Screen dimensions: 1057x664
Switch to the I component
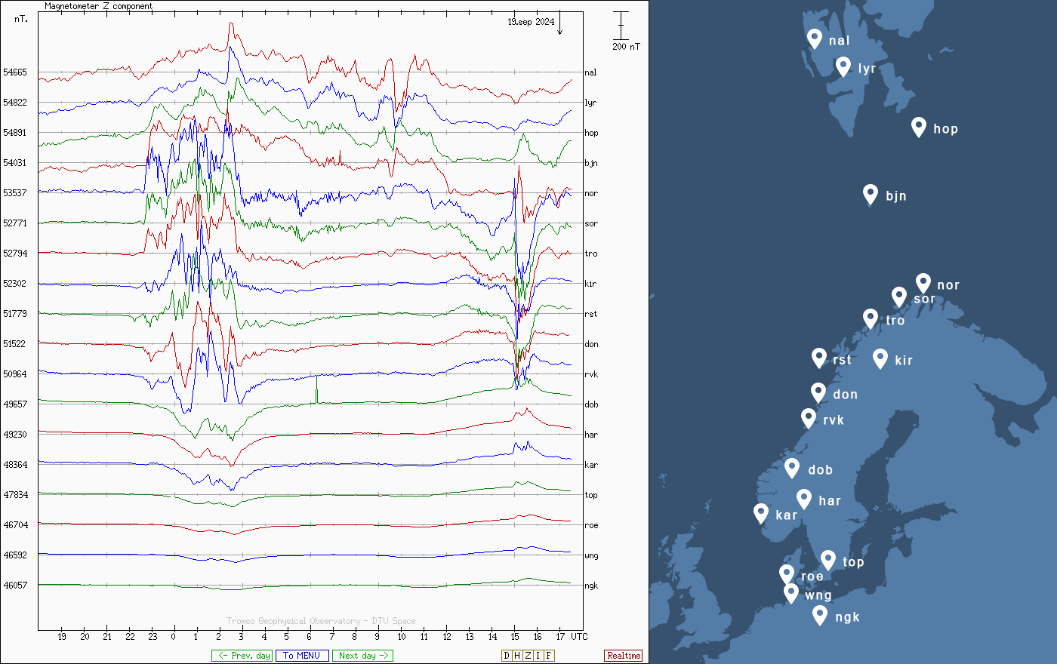click(538, 656)
